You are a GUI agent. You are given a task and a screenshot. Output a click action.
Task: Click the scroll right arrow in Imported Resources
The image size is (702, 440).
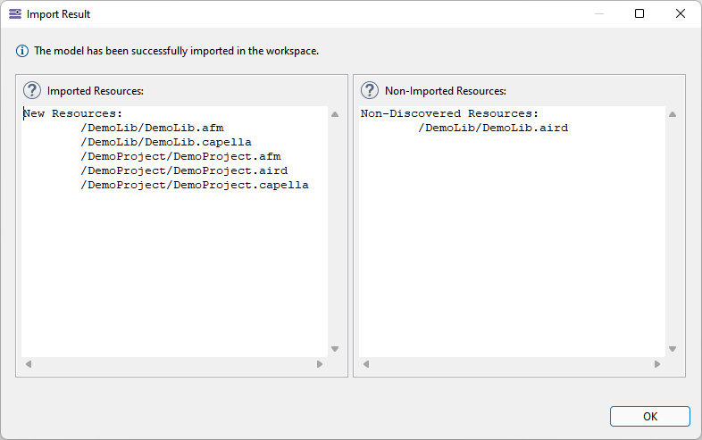(320, 364)
